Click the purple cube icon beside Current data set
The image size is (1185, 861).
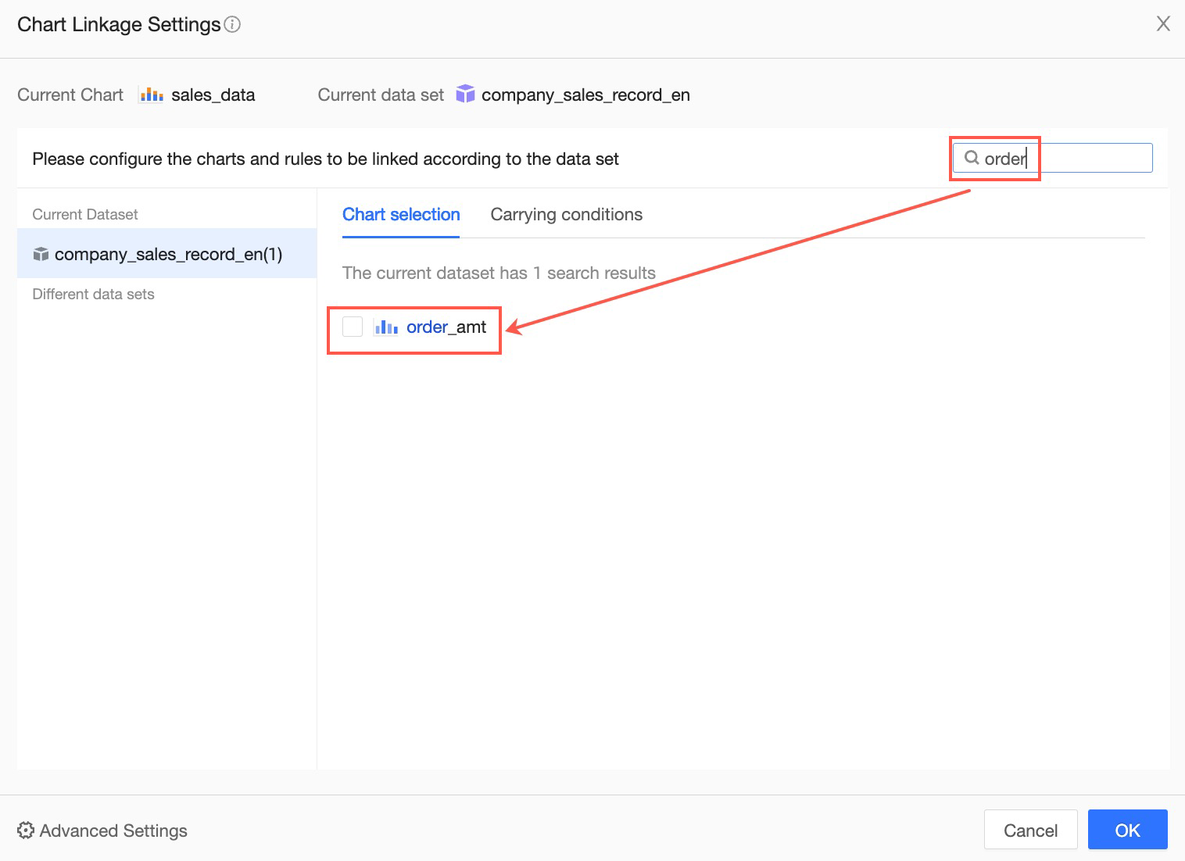point(465,95)
